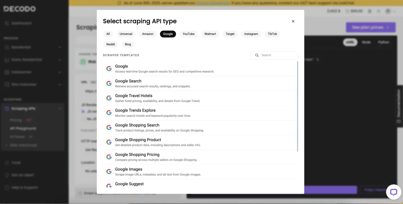Expand Residential in background sidebar
Viewport: 403px width, 204px height.
(33, 47)
